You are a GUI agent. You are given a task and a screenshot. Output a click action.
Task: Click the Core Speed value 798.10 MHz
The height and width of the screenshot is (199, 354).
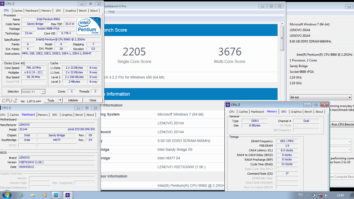pyautogui.click(x=33, y=68)
